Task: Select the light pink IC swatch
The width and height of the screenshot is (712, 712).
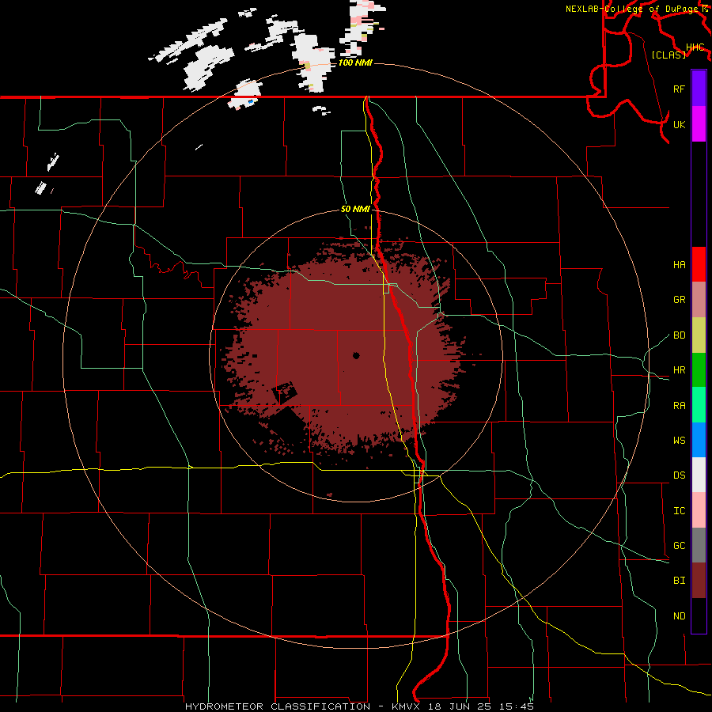Action: [x=699, y=510]
